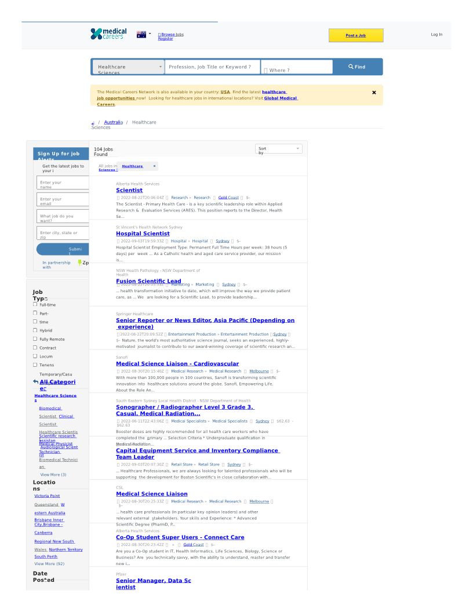The width and height of the screenshot is (473, 612).
Task: Click the ZipRecruiter partnership logo
Action: tap(83, 263)
